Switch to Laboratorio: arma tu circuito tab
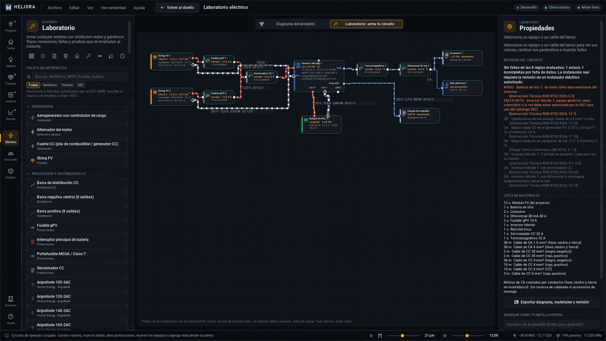Viewport: 606px width, 341px height. click(366, 24)
